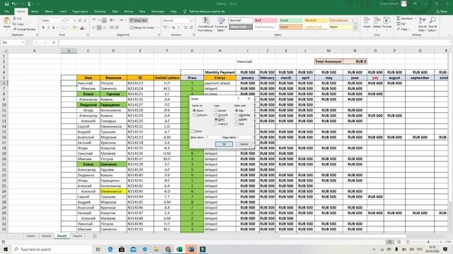The width and height of the screenshot is (453, 254).
Task: Click the Clear eraser icon
Action: click(398, 29)
